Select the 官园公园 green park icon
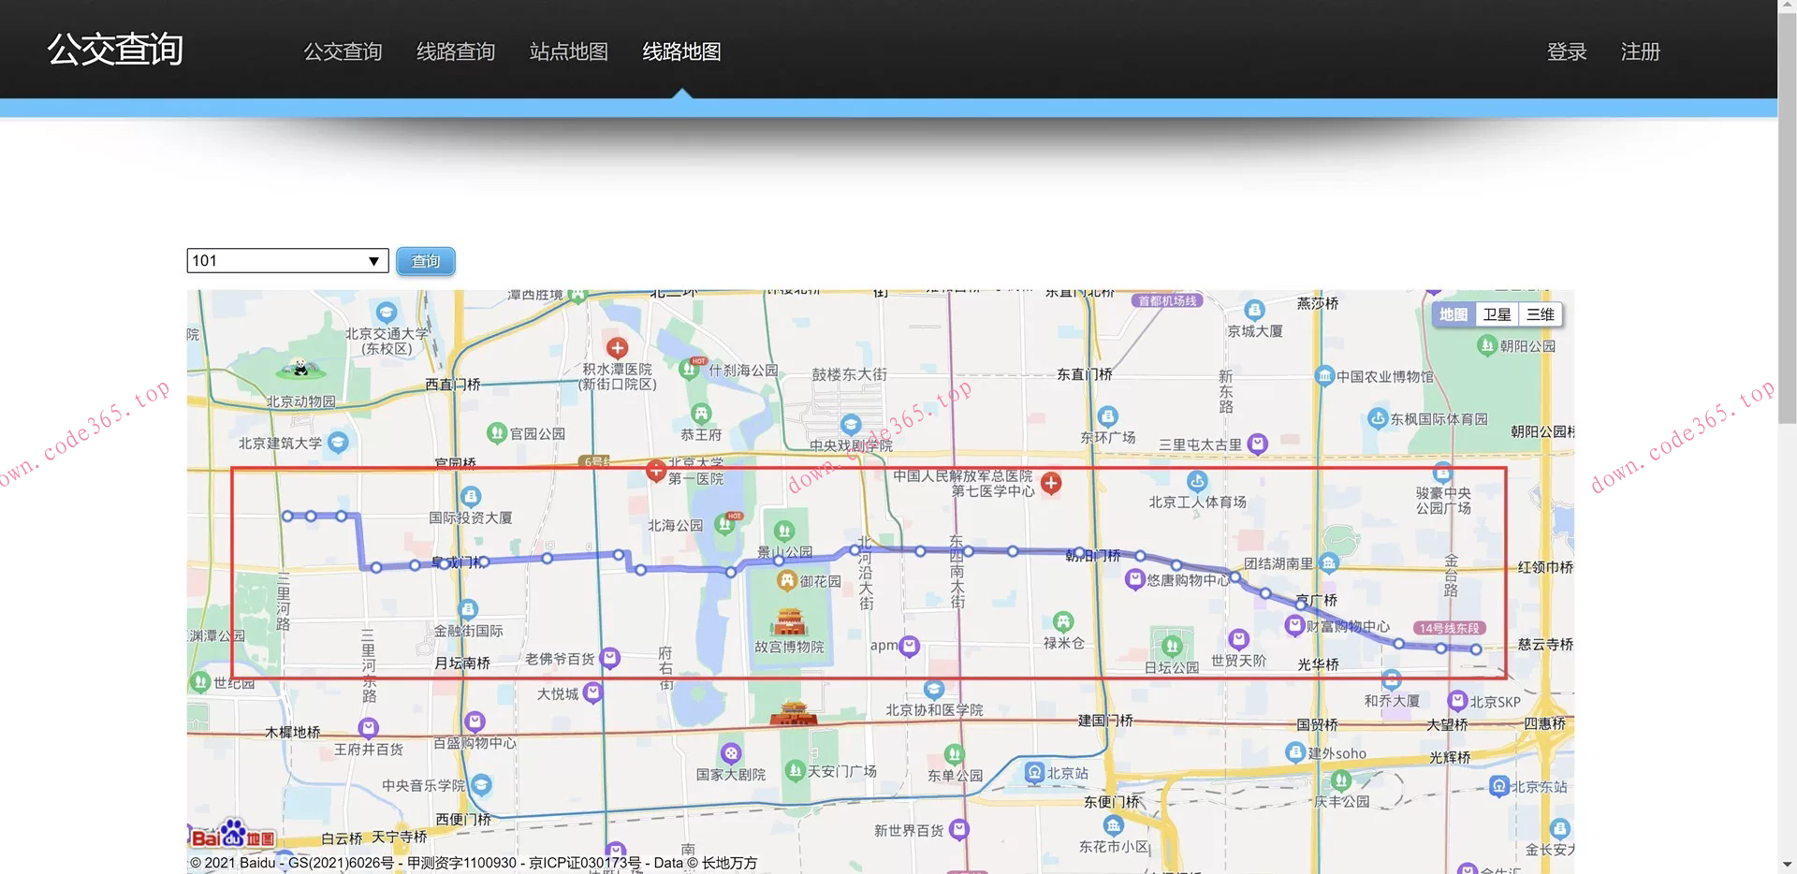The height and width of the screenshot is (874, 1797). [x=497, y=432]
